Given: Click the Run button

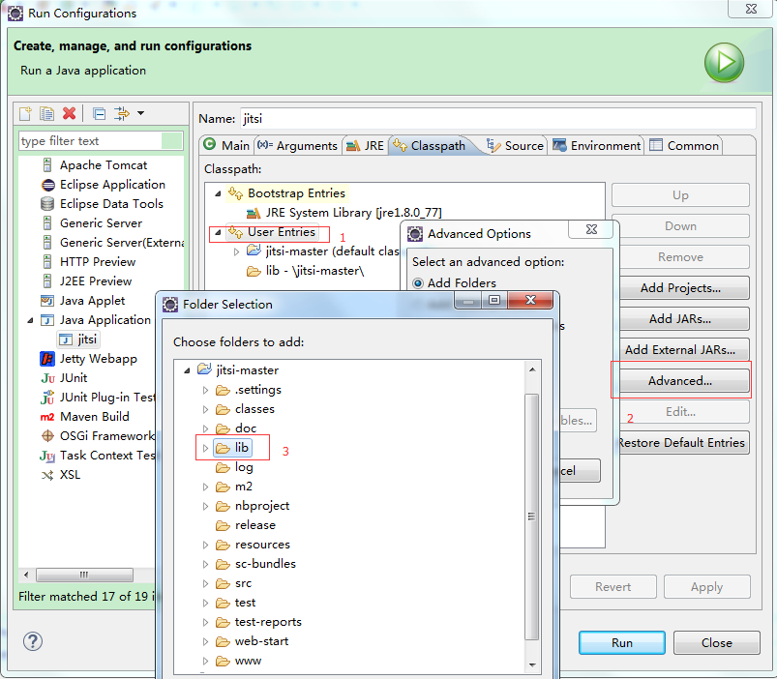Looking at the screenshot, I should point(622,643).
